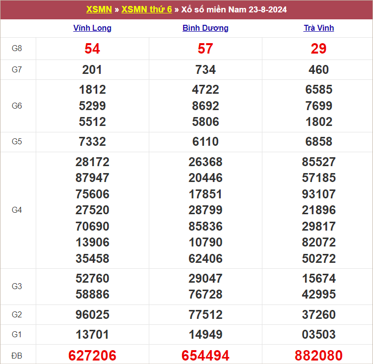Viewport: 373px width, 364px height.
Task: Select the G4 value 70690
Action: 92,226
